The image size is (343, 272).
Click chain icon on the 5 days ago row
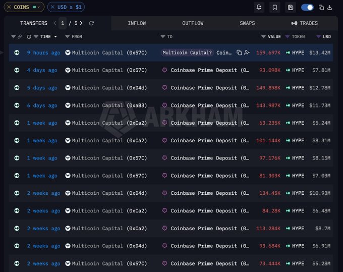17,88
